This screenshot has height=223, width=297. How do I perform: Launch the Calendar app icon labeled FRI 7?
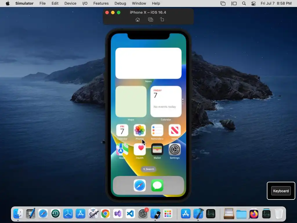tap(122, 130)
